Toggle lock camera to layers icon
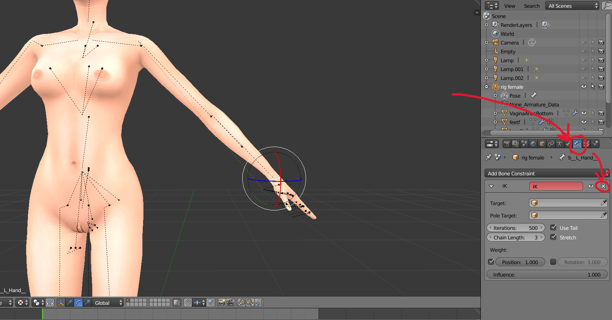612x320 pixels. coord(177,303)
